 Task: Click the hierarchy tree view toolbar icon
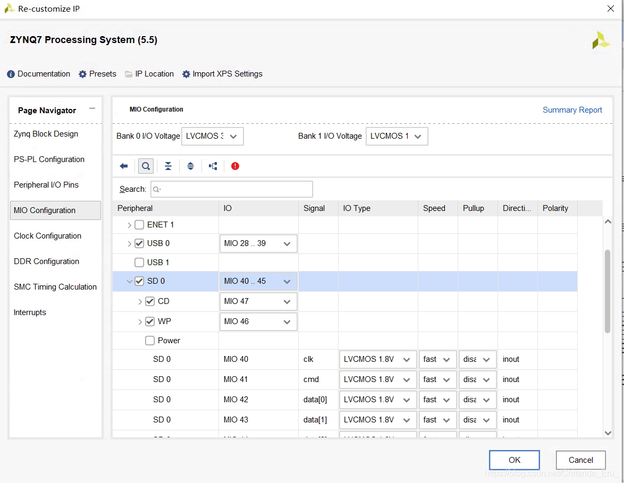[213, 166]
